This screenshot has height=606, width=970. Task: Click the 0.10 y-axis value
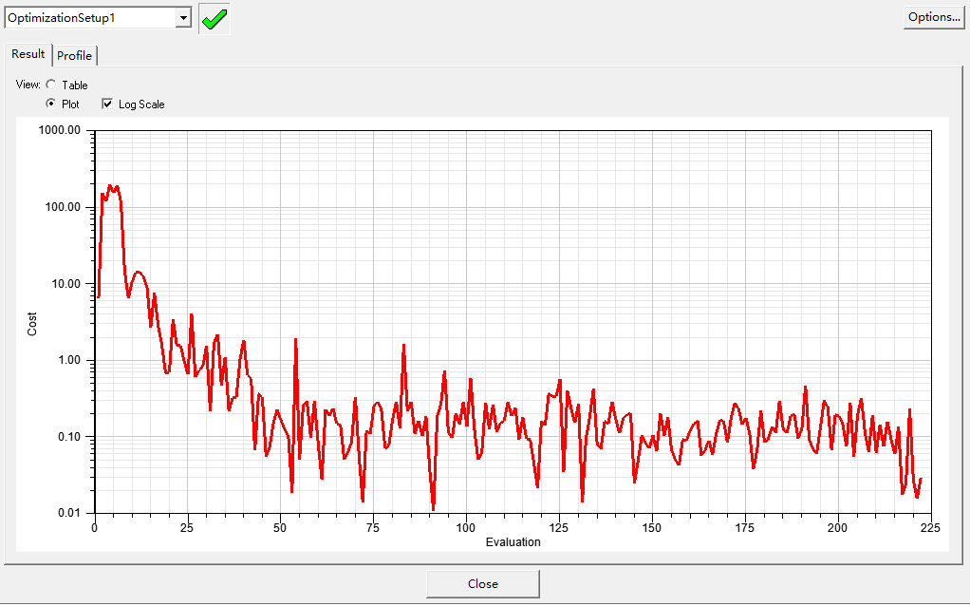(68, 436)
